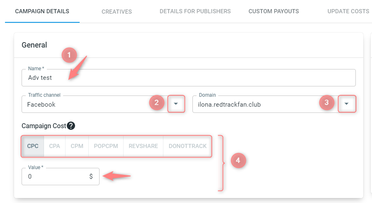This screenshot has height=203, width=372.
Task: Expand the Domain dropdown arrow
Action: pos(346,104)
